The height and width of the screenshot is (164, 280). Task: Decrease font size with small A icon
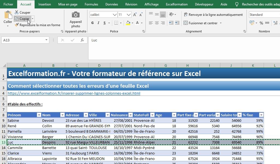(141, 15)
